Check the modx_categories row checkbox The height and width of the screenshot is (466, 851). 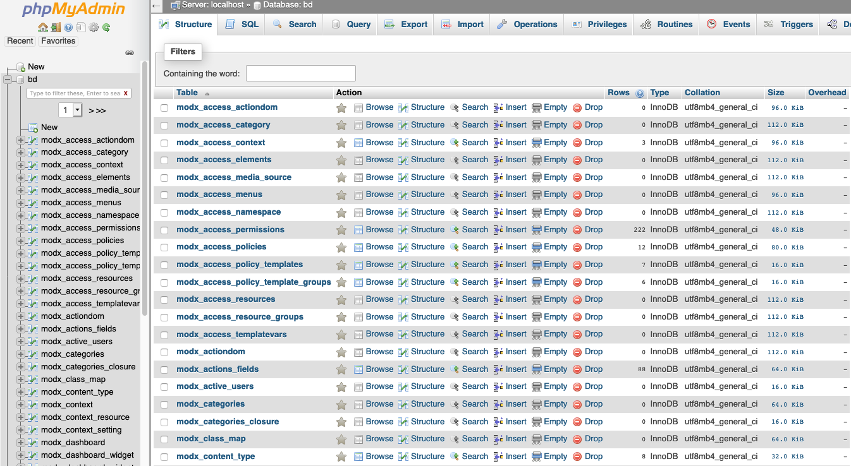[x=164, y=404]
